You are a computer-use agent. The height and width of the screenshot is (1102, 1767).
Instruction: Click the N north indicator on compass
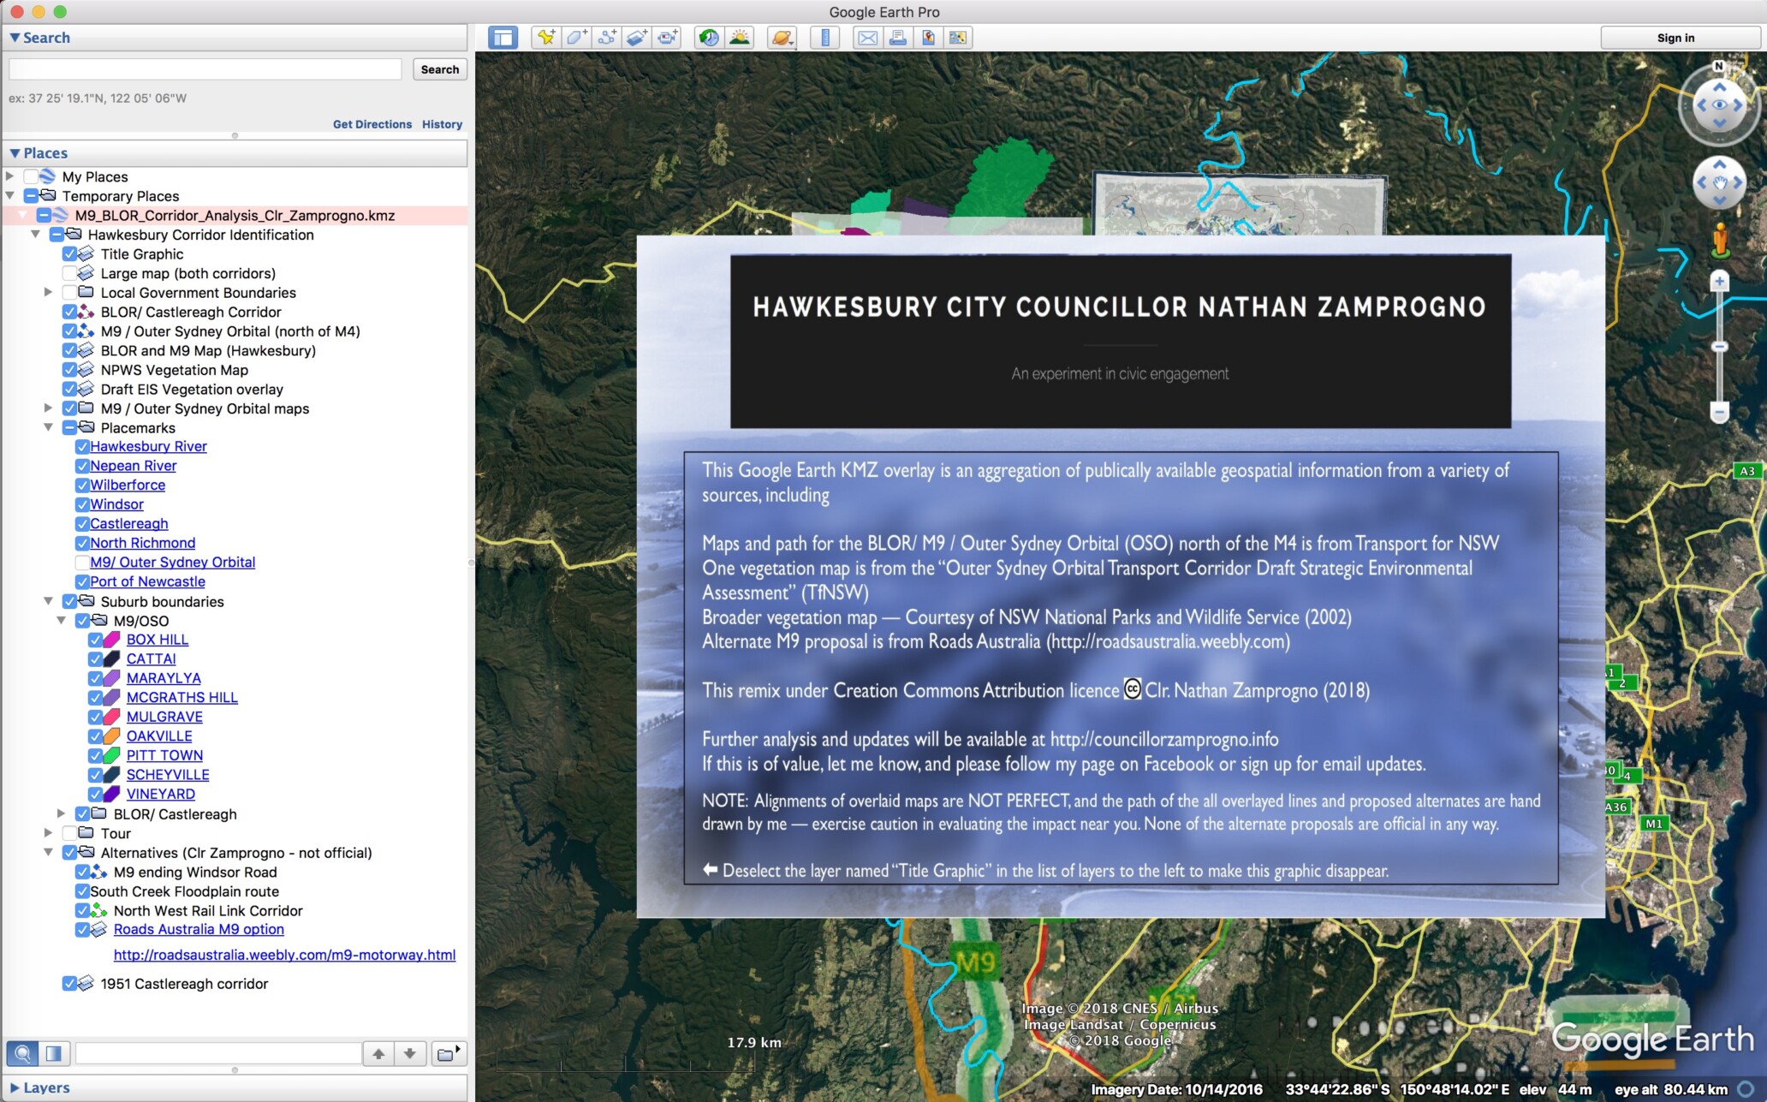tap(1718, 66)
